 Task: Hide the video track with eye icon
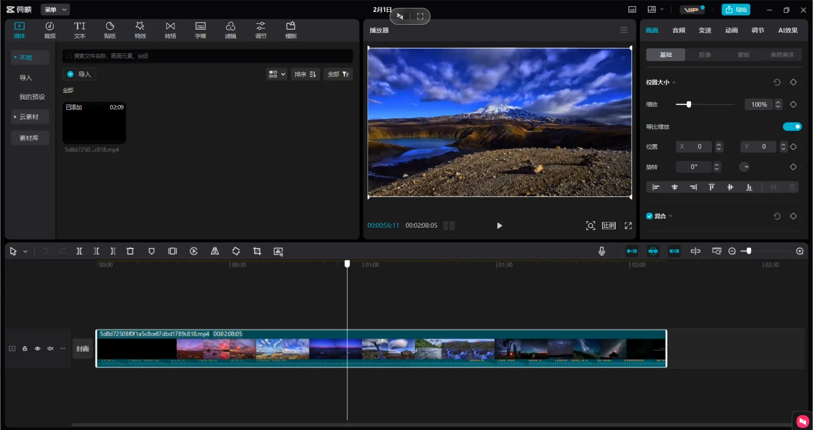tap(37, 349)
